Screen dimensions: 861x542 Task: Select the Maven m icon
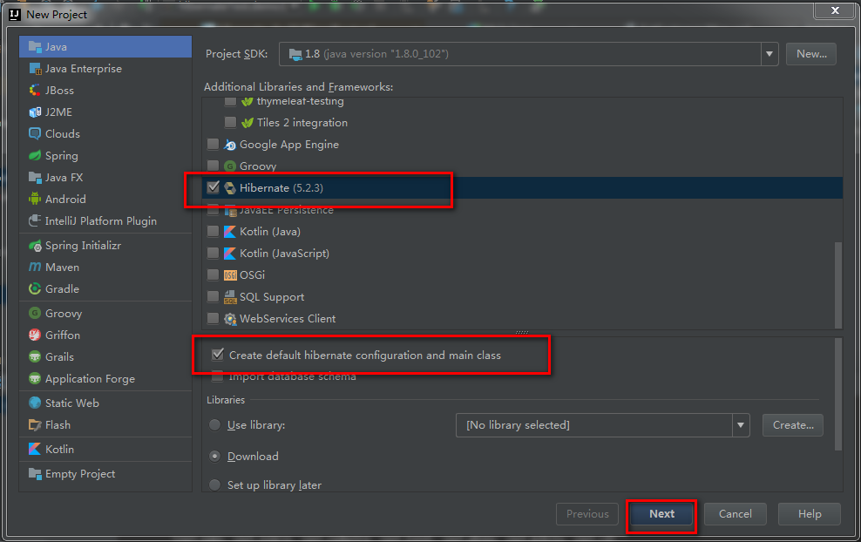[35, 267]
